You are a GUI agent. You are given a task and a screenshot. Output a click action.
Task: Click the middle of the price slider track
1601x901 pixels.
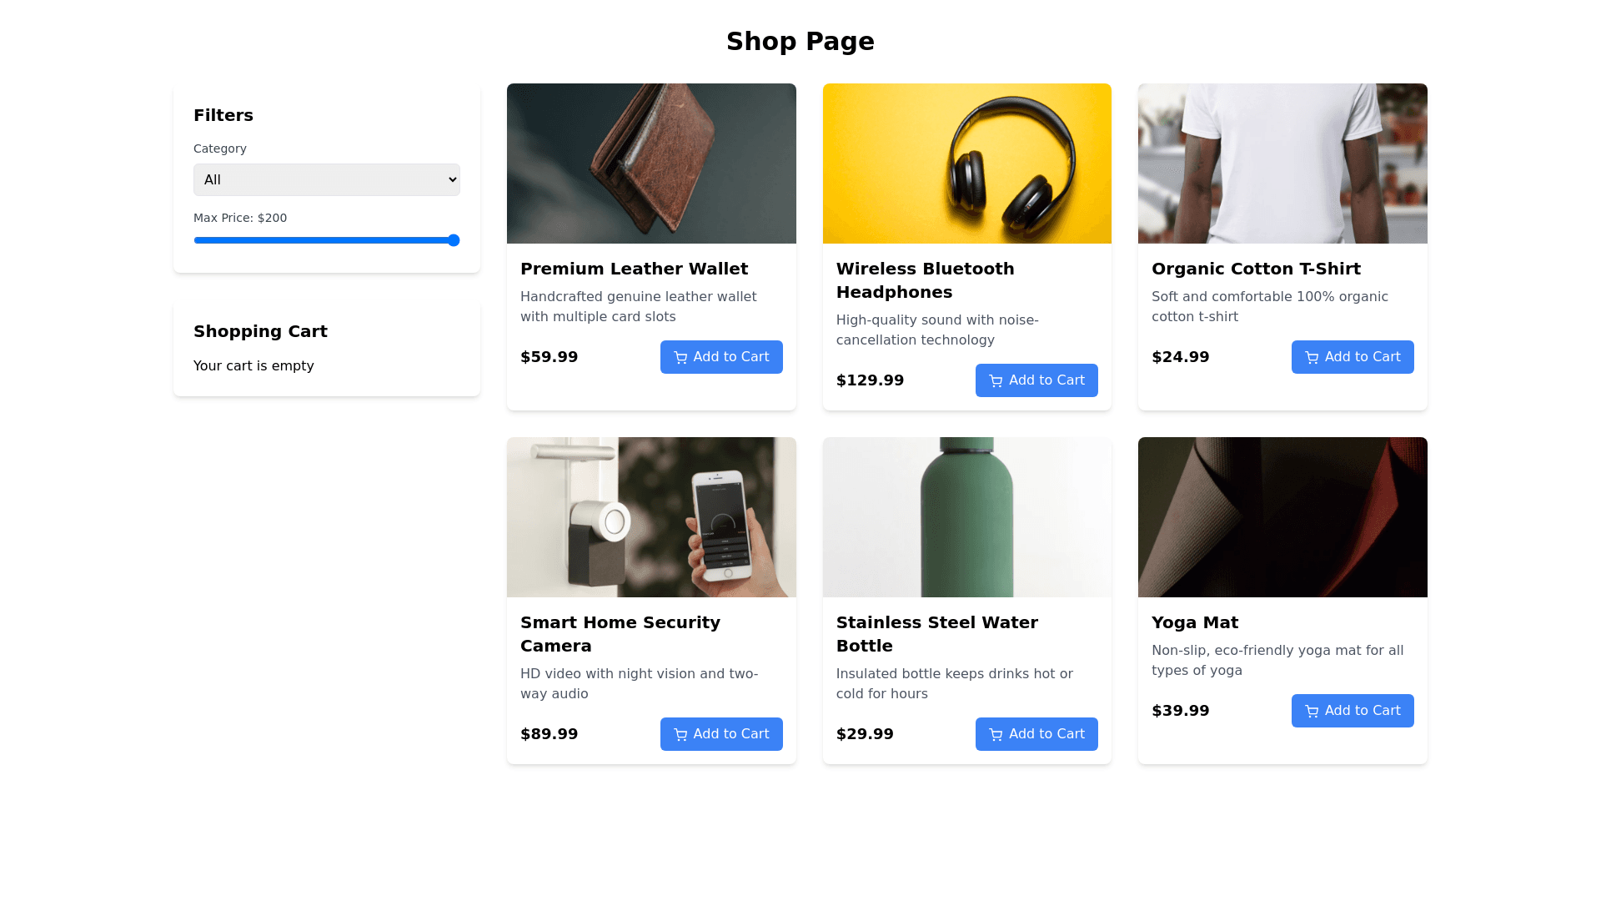pyautogui.click(x=327, y=240)
